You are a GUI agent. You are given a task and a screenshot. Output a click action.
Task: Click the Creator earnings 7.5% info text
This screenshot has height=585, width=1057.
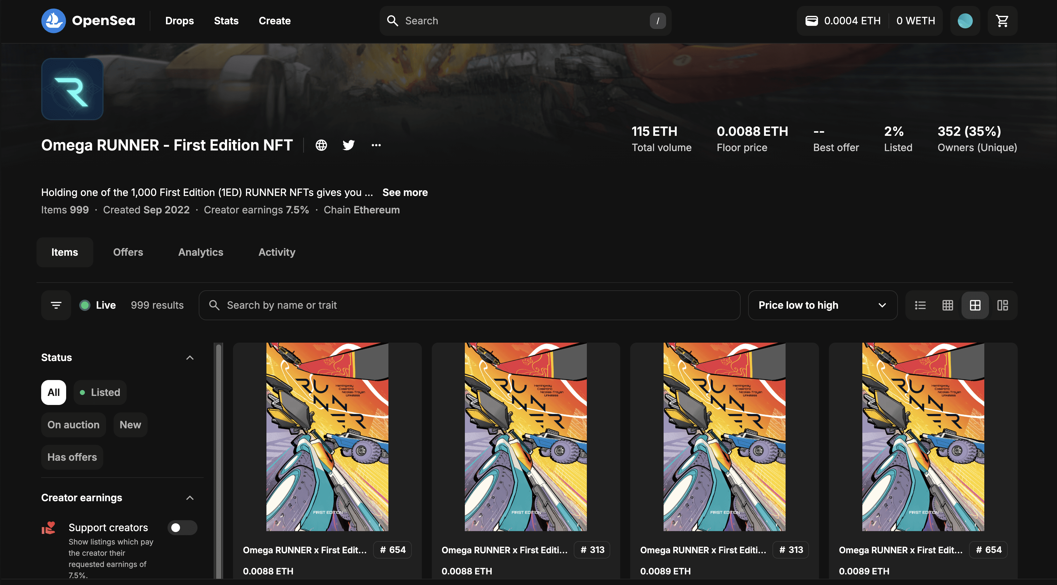[256, 210]
